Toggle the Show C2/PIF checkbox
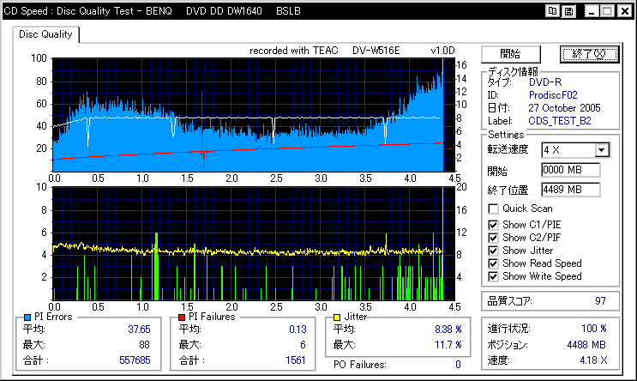 493,238
